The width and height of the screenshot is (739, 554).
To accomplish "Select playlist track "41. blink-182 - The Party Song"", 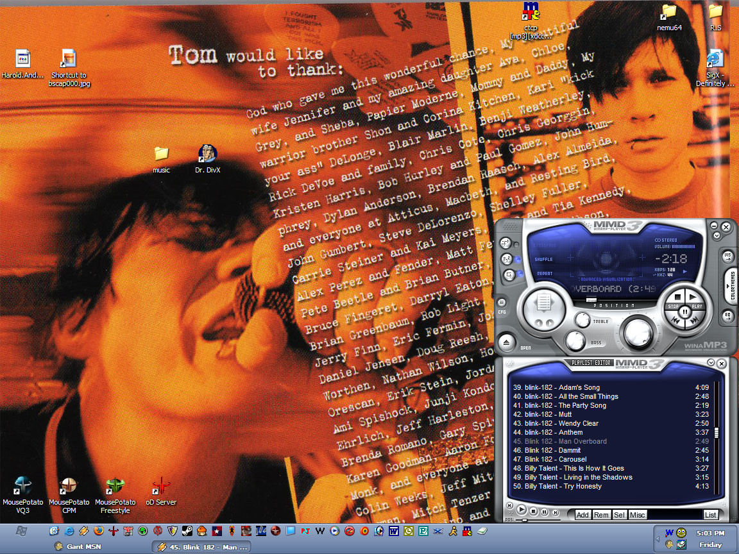I will point(611,405).
